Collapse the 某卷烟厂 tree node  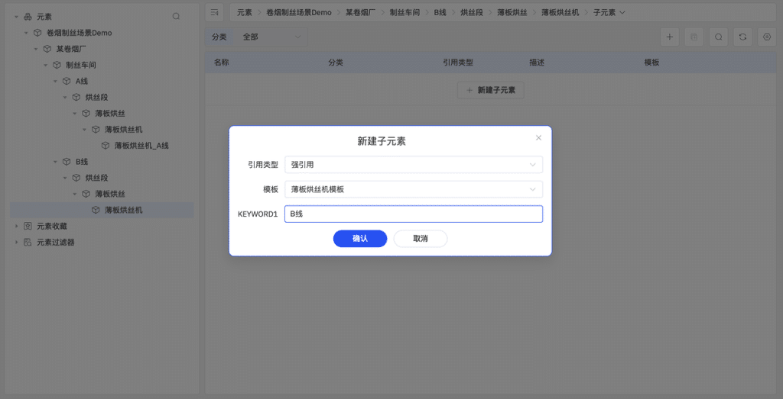click(x=36, y=49)
